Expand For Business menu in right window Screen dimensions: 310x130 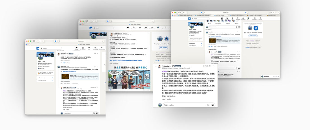click(254, 18)
